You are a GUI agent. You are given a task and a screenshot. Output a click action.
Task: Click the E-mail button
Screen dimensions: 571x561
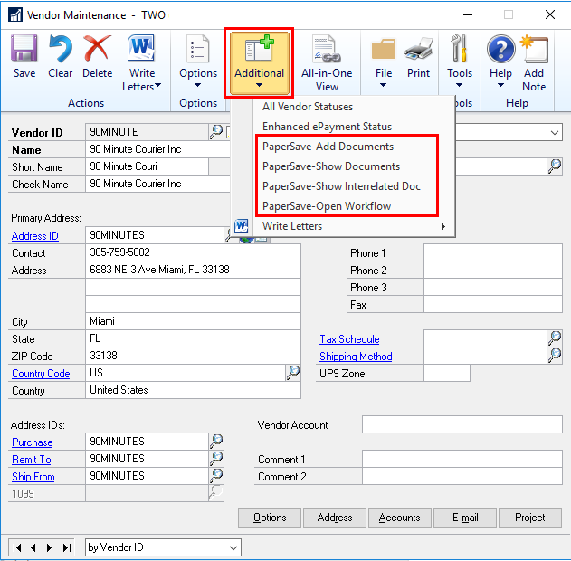pyautogui.click(x=464, y=518)
